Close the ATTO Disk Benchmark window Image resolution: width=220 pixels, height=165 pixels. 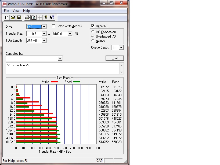pos(121,3)
